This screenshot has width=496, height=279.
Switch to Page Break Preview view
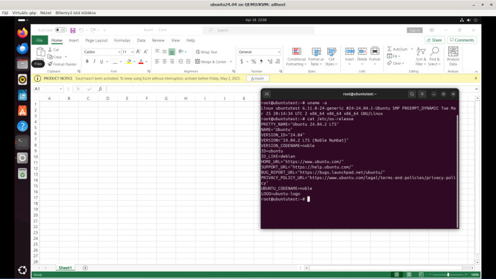point(421,275)
